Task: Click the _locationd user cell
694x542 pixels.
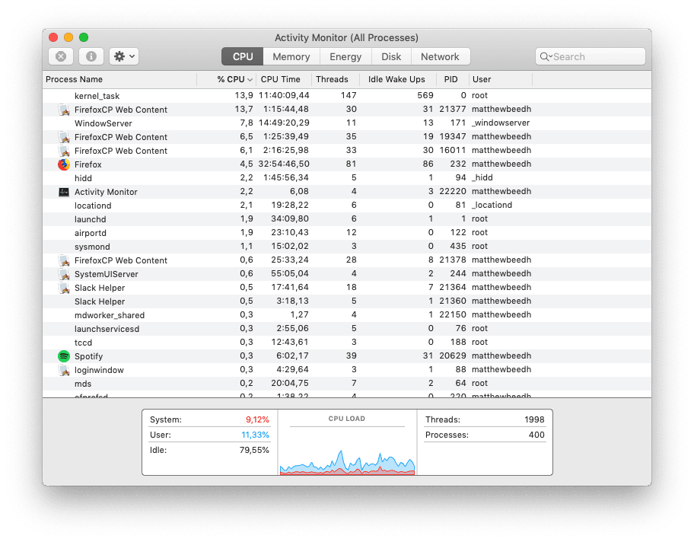Action: [x=492, y=205]
